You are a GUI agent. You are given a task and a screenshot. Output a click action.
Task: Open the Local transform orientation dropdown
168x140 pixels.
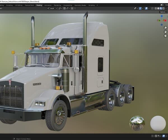(51, 8)
